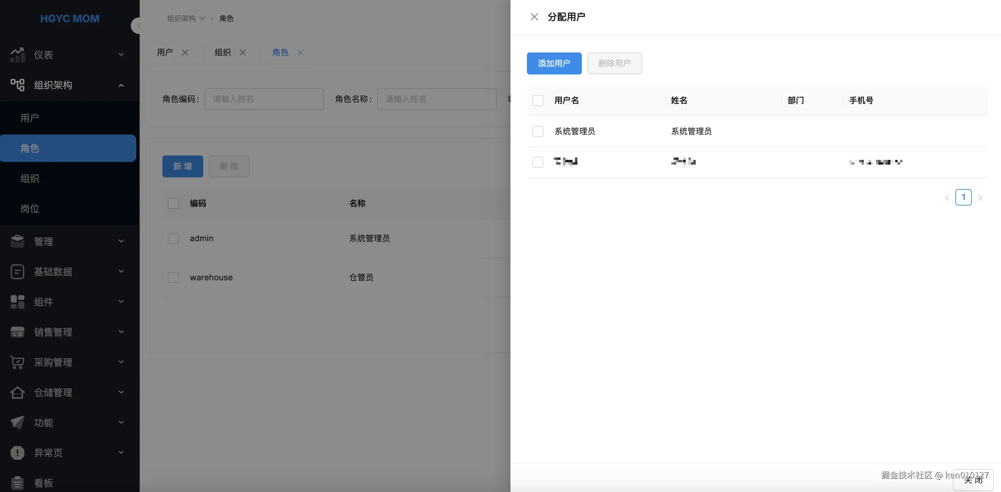The height and width of the screenshot is (492, 1001).
Task: Switch to the 用户 tab
Action: (x=165, y=52)
